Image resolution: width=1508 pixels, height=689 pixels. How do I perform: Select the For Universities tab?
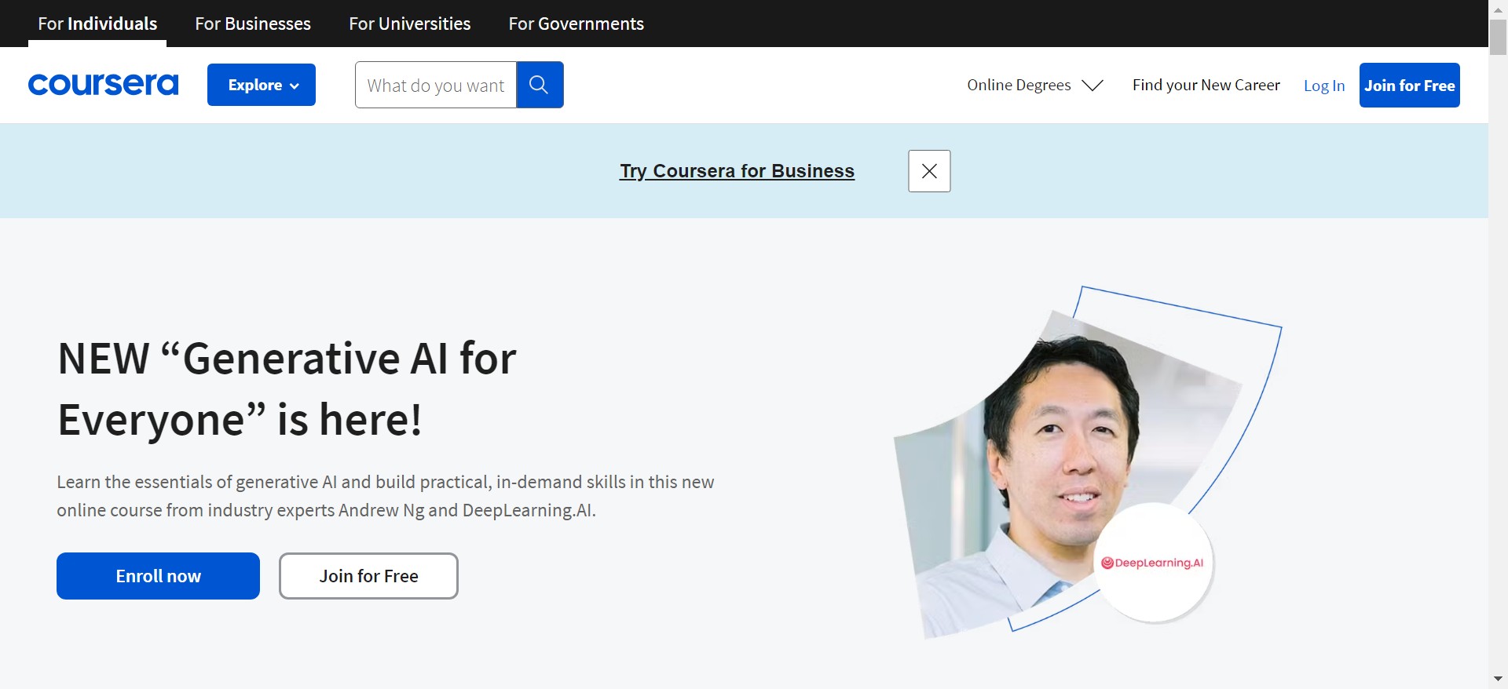(x=409, y=24)
